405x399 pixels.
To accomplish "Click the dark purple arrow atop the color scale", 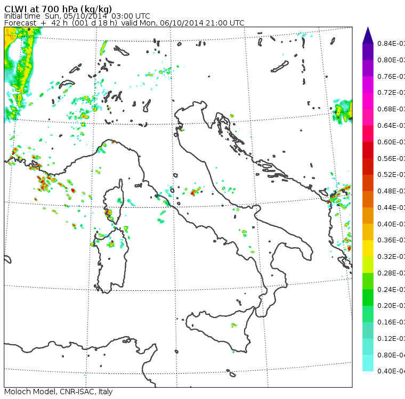I will [x=368, y=35].
